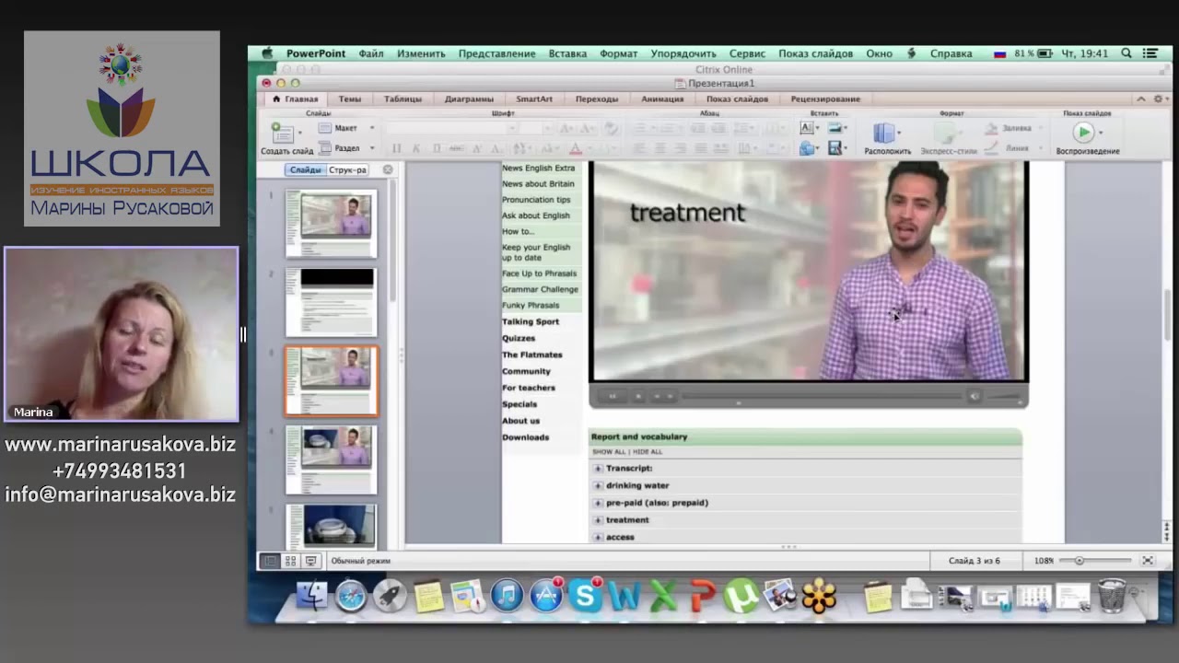Open the Таблицы ribbon tab
This screenshot has height=663, width=1179.
pyautogui.click(x=403, y=99)
